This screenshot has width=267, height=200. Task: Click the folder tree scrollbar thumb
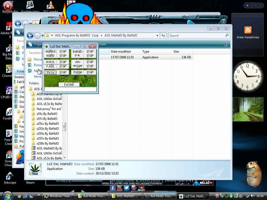[x=64, y=127]
